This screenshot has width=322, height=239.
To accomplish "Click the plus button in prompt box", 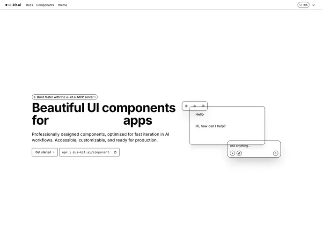I will click(x=232, y=153).
